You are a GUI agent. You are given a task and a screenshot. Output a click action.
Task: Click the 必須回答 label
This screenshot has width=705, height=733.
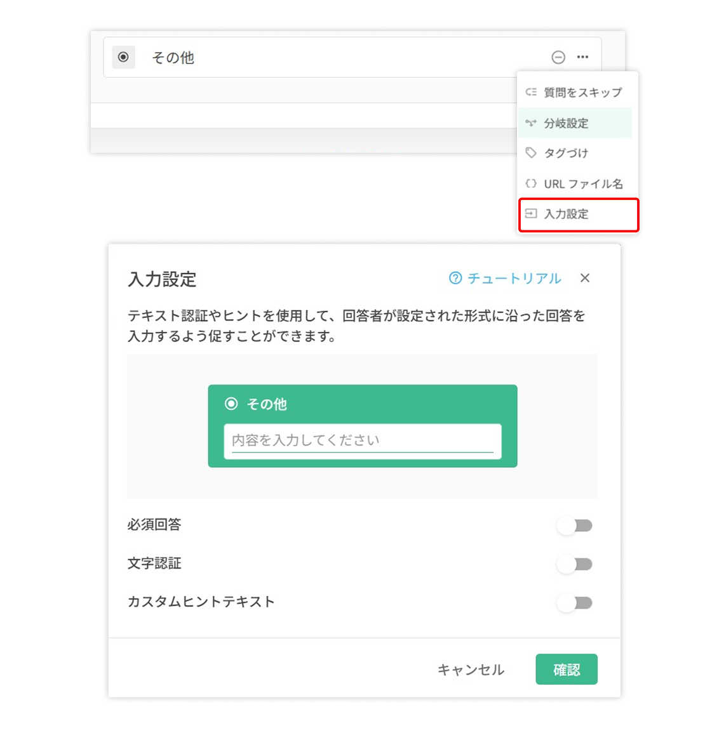154,524
